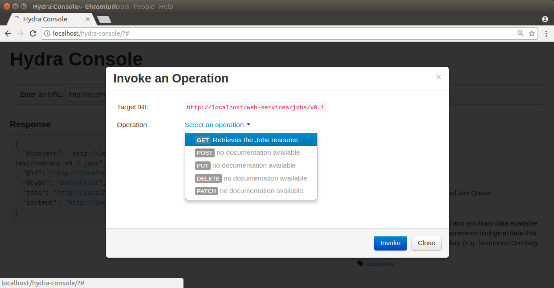
Task: Click the target IRI jobs URL
Action: click(x=256, y=107)
